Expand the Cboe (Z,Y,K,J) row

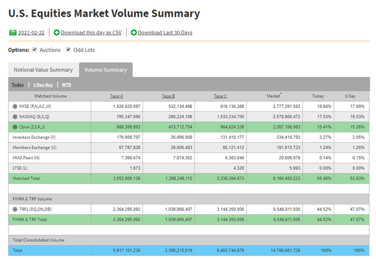coord(15,127)
